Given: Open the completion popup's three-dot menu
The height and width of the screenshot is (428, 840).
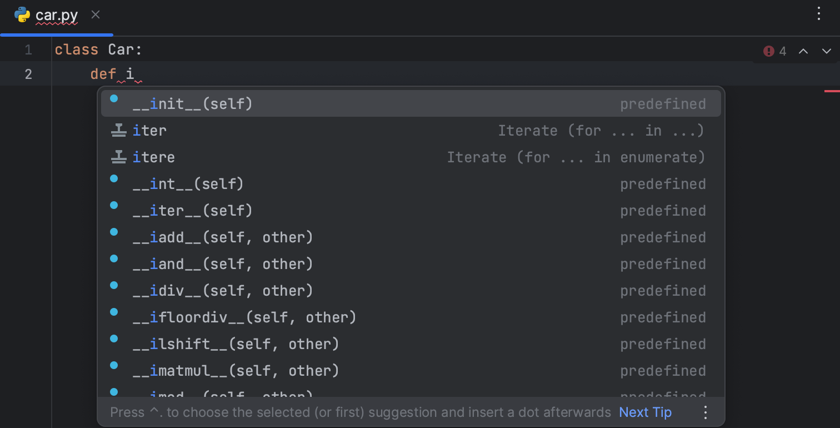Looking at the screenshot, I should coord(705,412).
